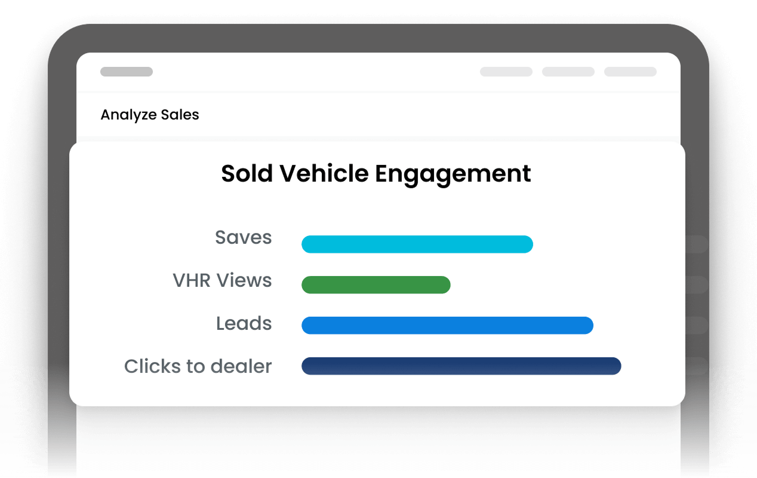Click the first light gray header pill
Viewport: 757px width, 478px height.
coord(506,72)
